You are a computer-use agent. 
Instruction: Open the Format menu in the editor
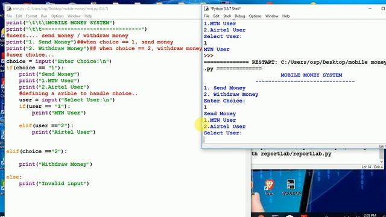coord(31,16)
